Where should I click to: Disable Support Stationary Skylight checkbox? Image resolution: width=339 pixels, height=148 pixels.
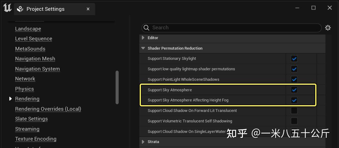click(294, 59)
